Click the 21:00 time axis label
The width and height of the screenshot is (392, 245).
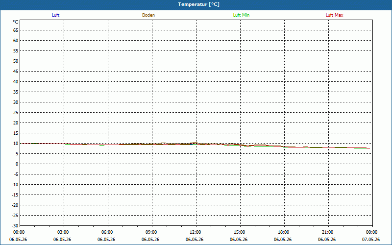click(327, 232)
